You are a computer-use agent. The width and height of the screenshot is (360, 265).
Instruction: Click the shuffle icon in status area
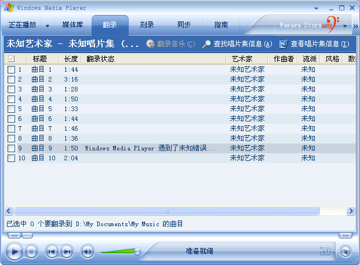(x=325, y=251)
